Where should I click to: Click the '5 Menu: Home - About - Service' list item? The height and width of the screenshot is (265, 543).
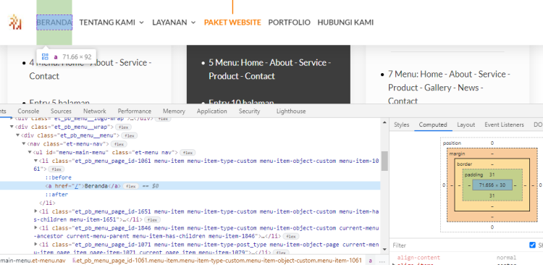270,70
